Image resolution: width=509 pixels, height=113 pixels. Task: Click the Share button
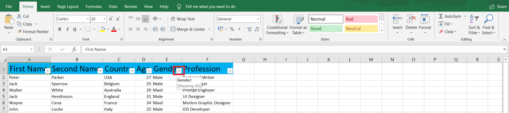[498, 6]
